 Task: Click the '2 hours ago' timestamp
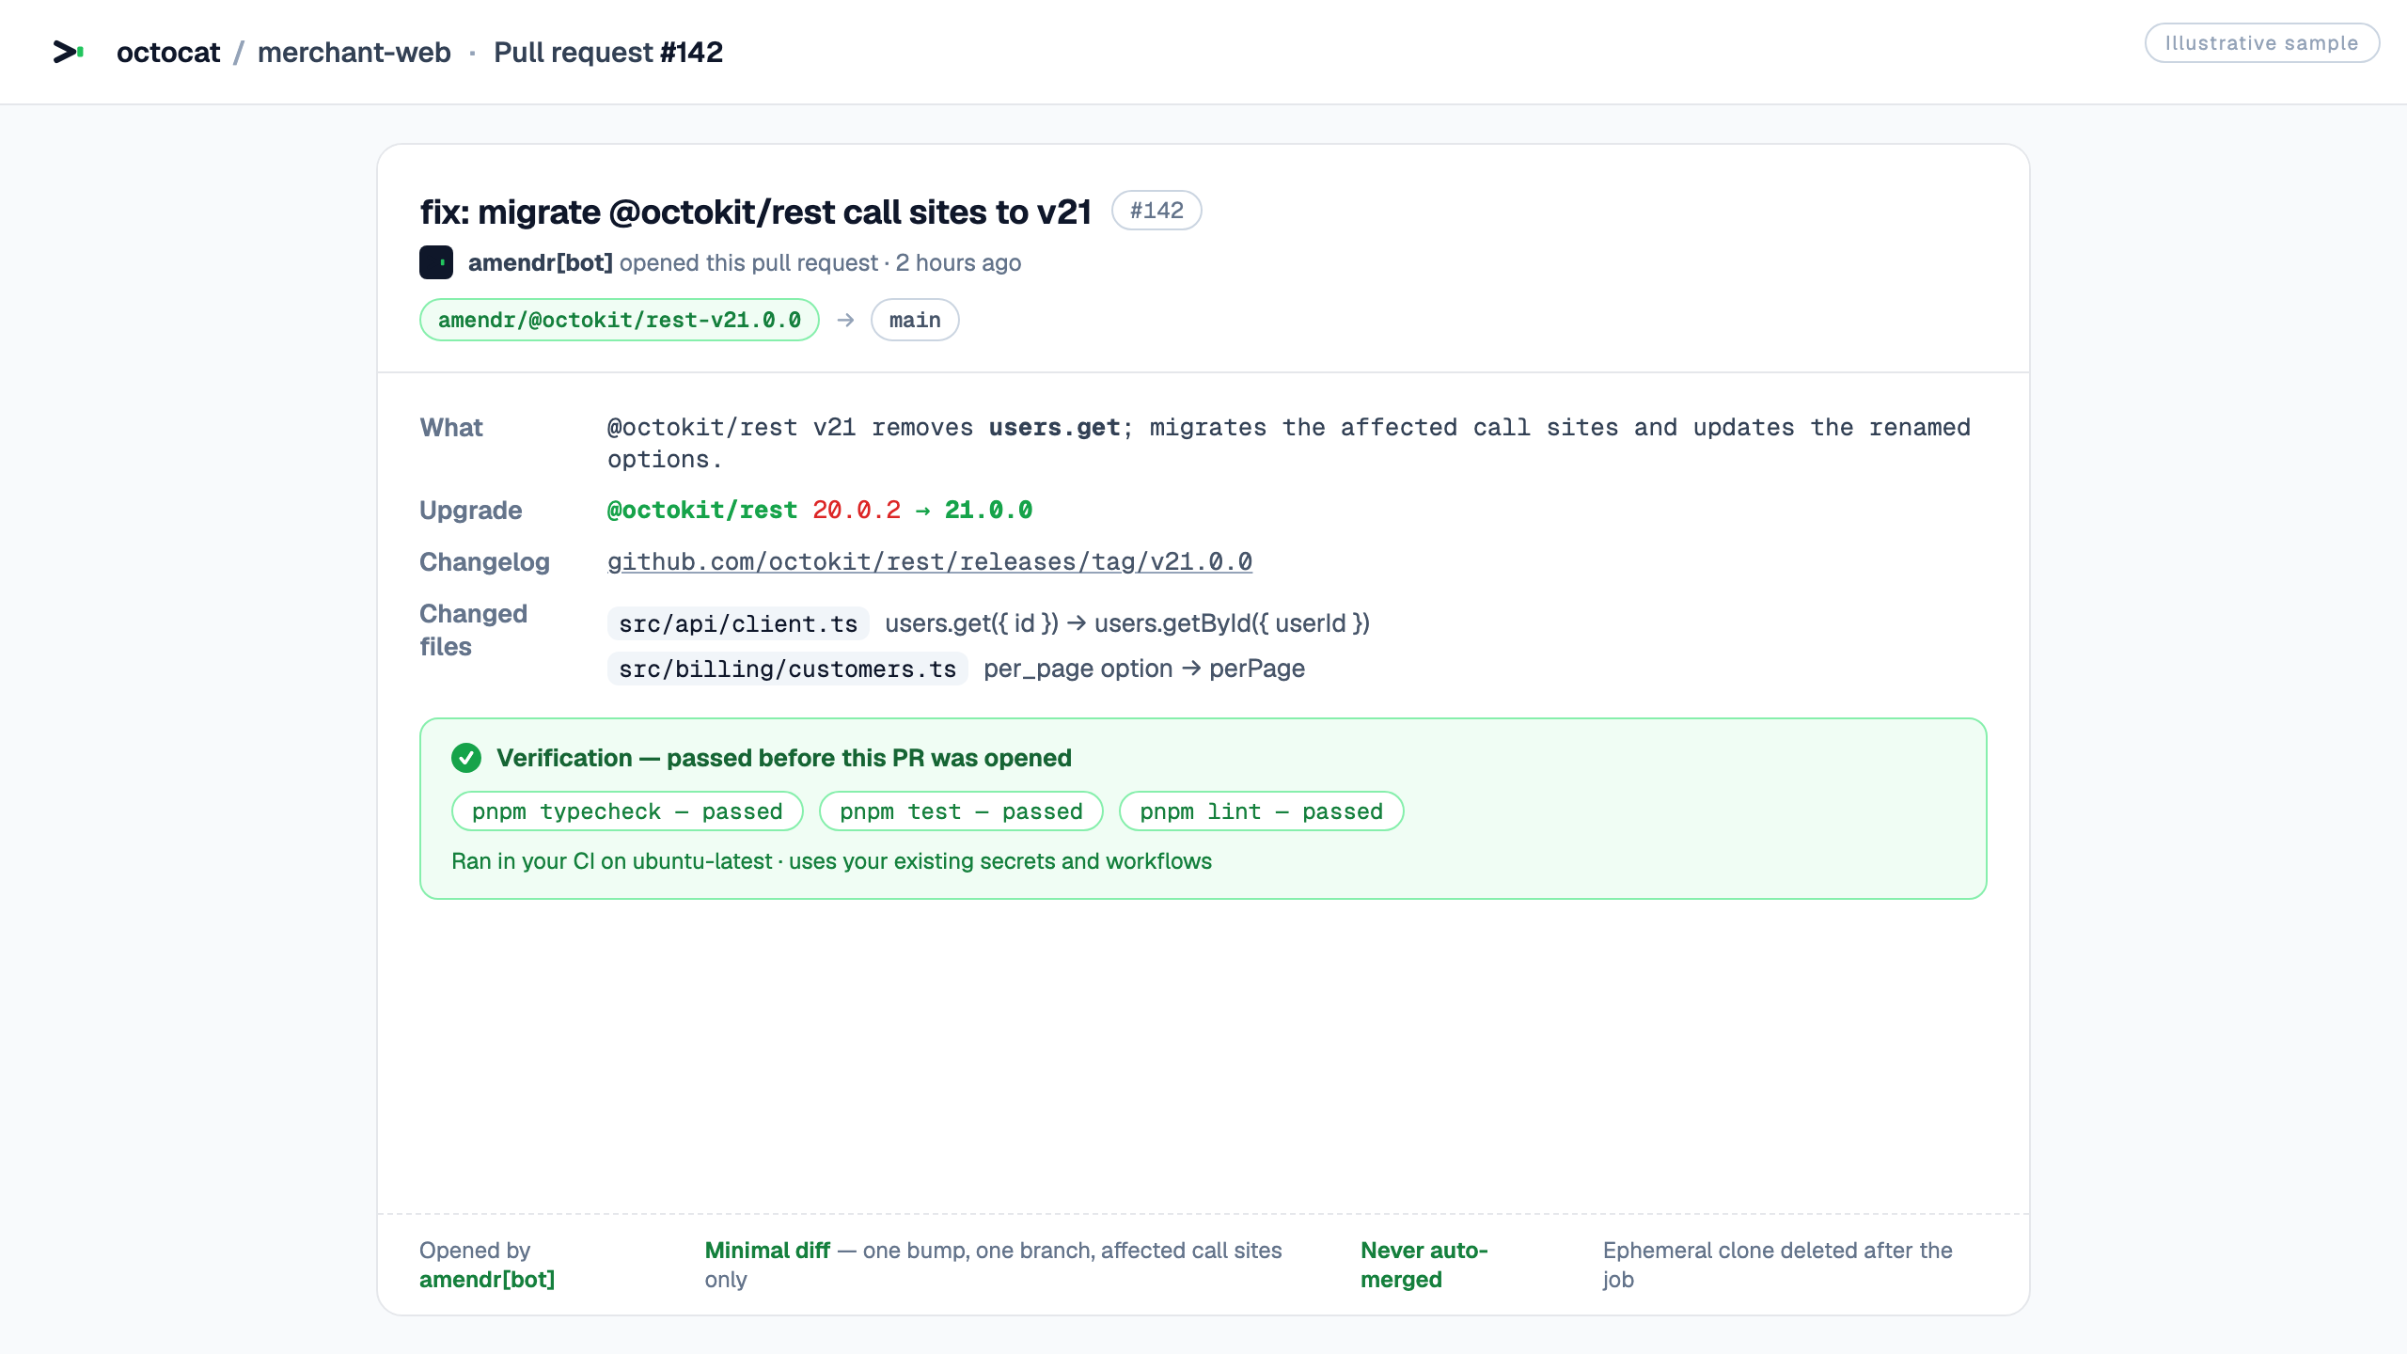[958, 262]
